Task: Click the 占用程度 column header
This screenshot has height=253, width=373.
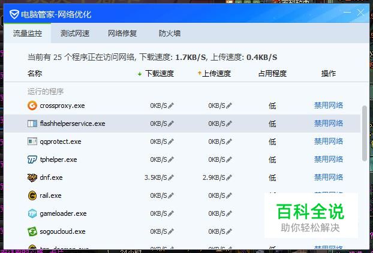Action: click(272, 74)
